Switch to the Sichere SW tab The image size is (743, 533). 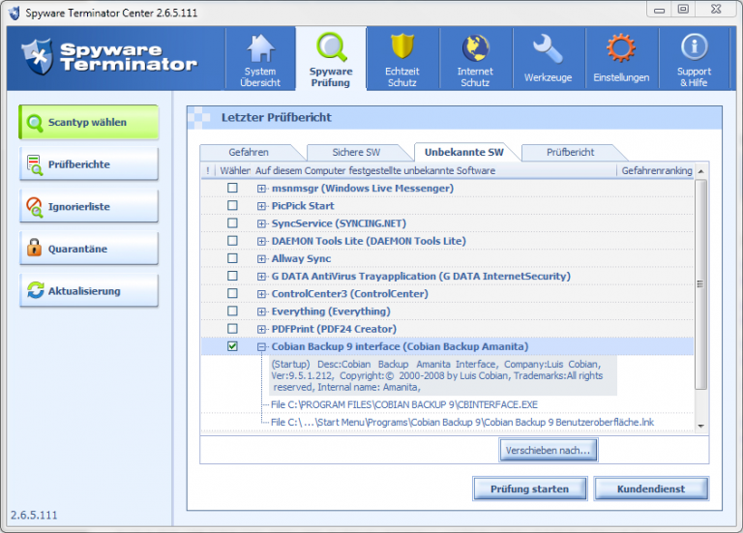coord(356,153)
